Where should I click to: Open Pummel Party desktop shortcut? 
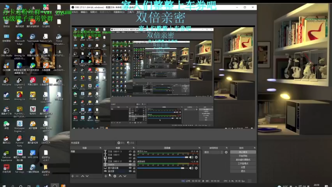coord(20,141)
